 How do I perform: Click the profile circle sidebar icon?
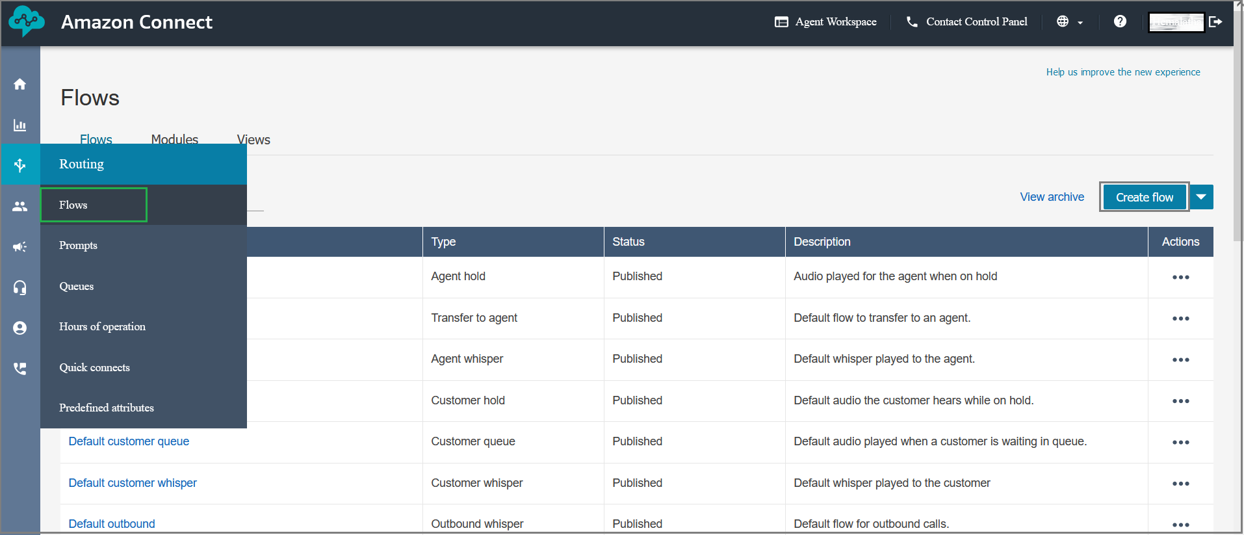(20, 328)
